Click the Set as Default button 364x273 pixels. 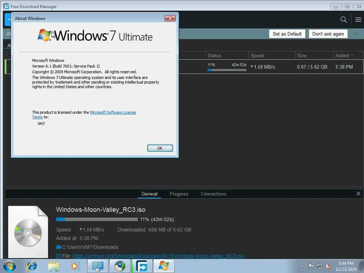point(287,34)
